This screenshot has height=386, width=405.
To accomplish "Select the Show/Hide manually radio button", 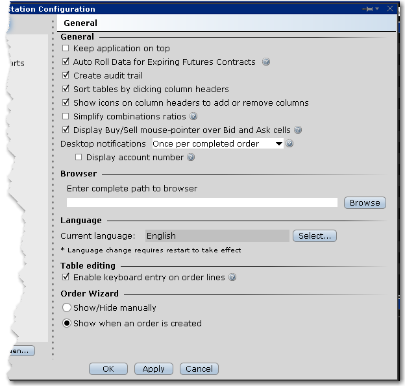I will pyautogui.click(x=66, y=308).
